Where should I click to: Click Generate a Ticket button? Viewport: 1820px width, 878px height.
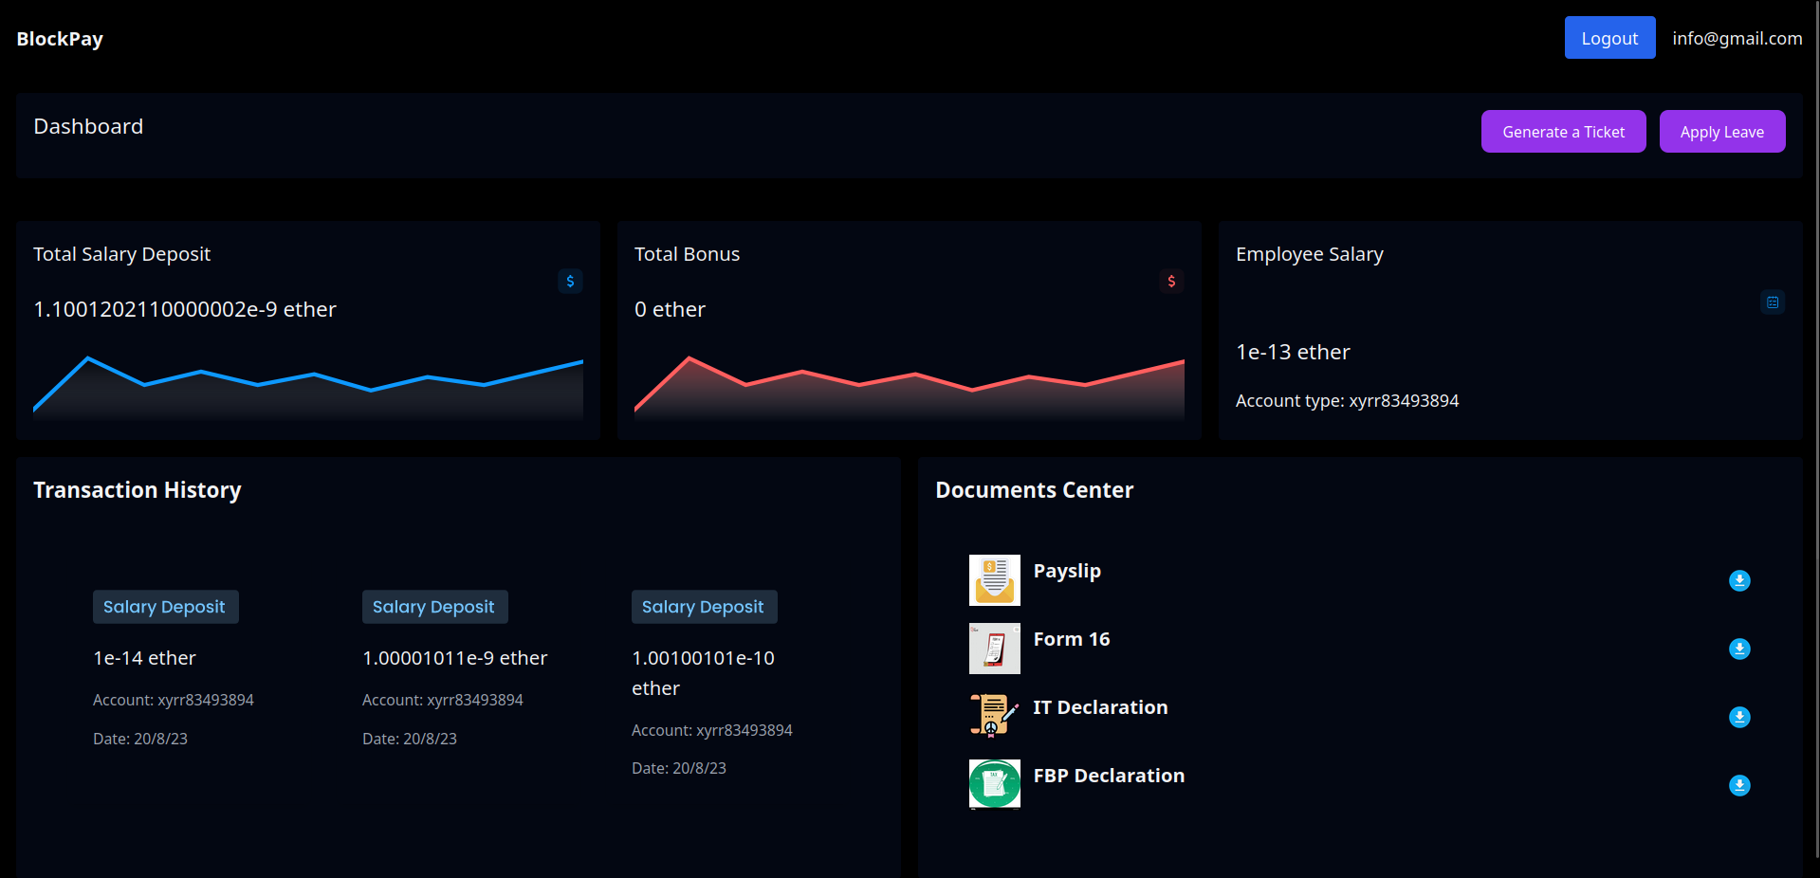coord(1563,132)
